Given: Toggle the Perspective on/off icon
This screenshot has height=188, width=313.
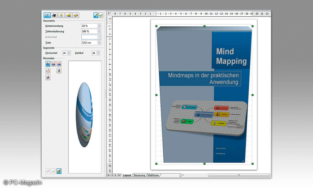Looking at the screenshot, I should [x=59, y=171].
